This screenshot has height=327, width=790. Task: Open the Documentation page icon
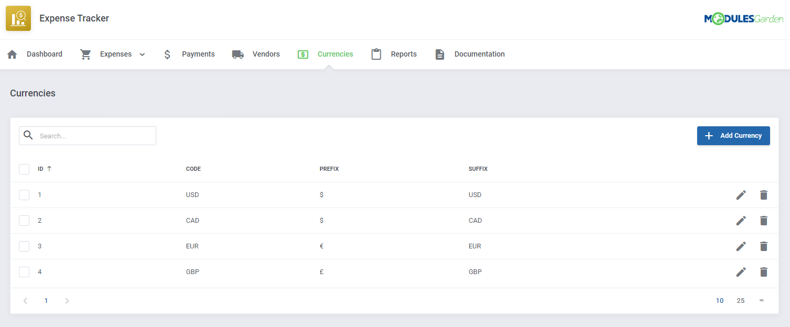[440, 53]
